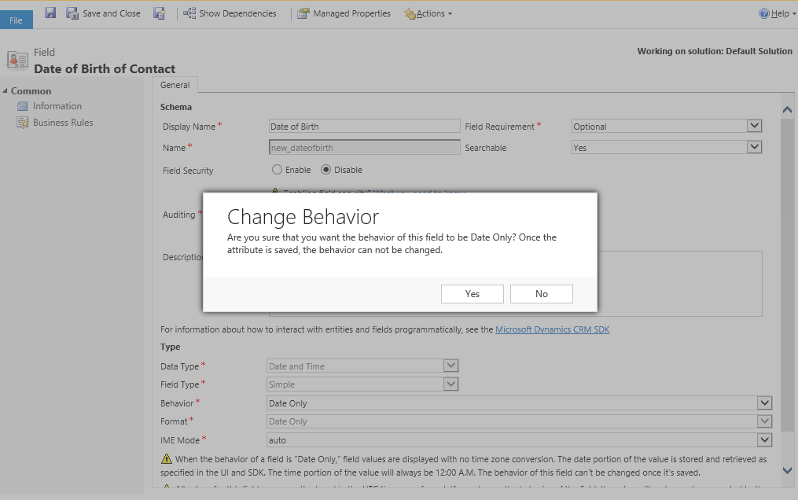Click the Information form icon
Viewport: 798px width, 500px height.
(x=22, y=106)
